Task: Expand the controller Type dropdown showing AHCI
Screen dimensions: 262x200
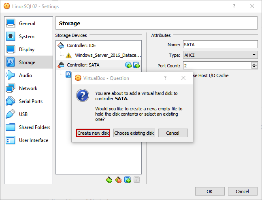Action: 220,55
